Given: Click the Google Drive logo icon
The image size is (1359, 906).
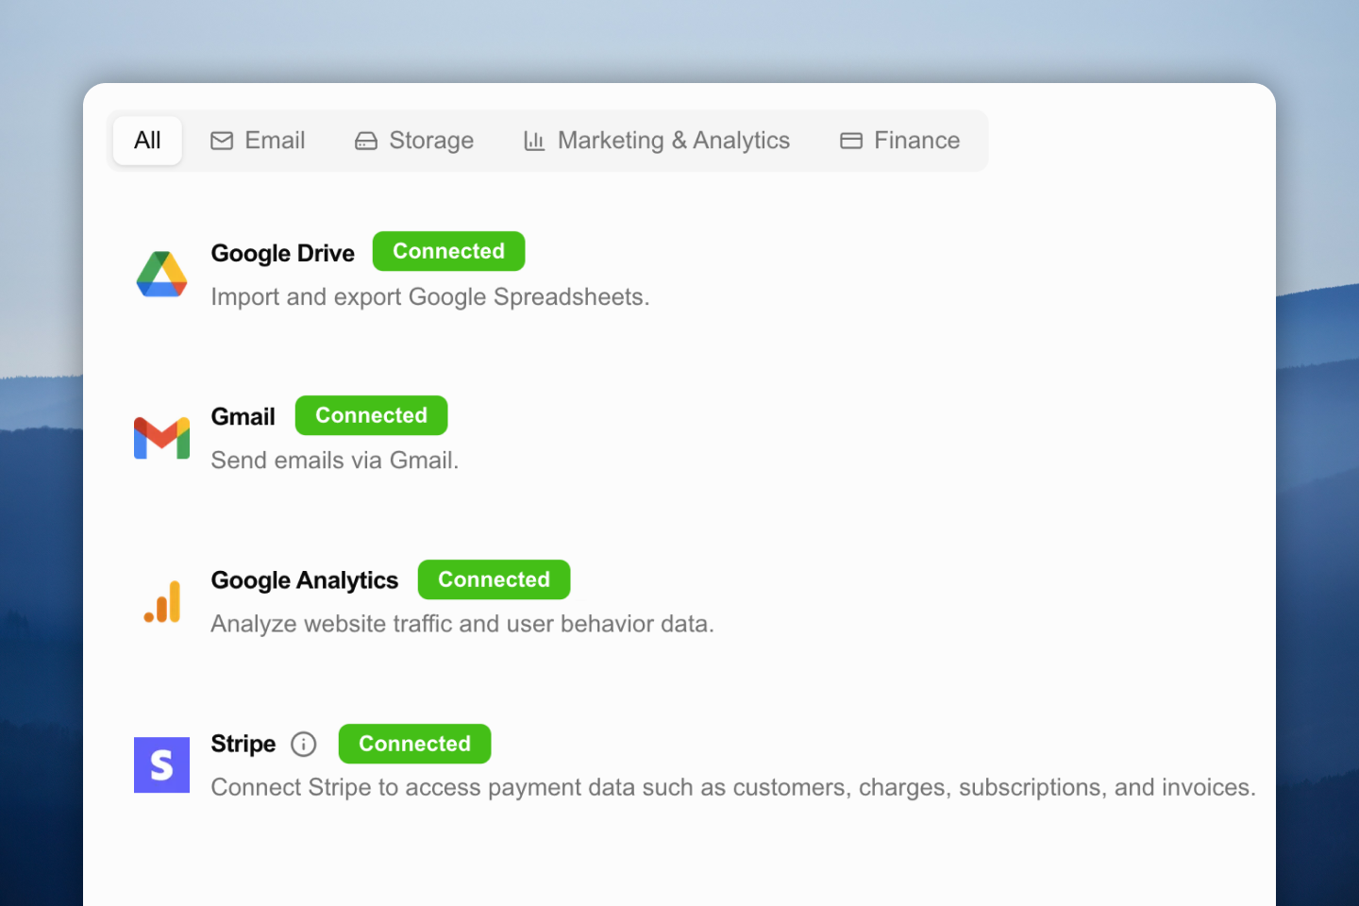Looking at the screenshot, I should pos(161,275).
